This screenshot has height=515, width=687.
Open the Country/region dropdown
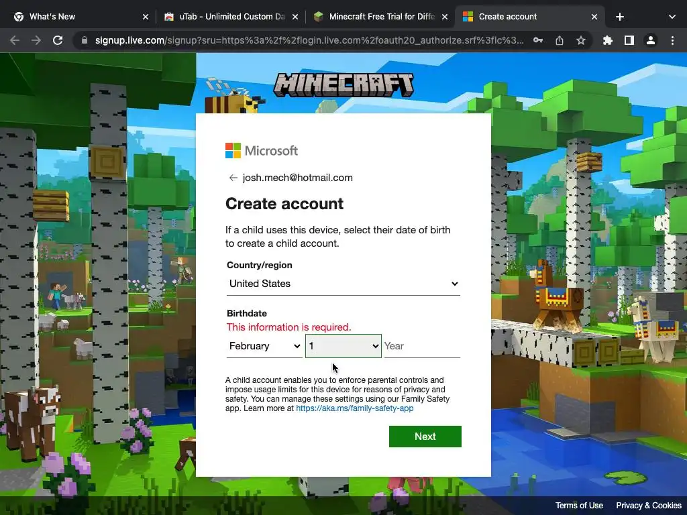343,284
